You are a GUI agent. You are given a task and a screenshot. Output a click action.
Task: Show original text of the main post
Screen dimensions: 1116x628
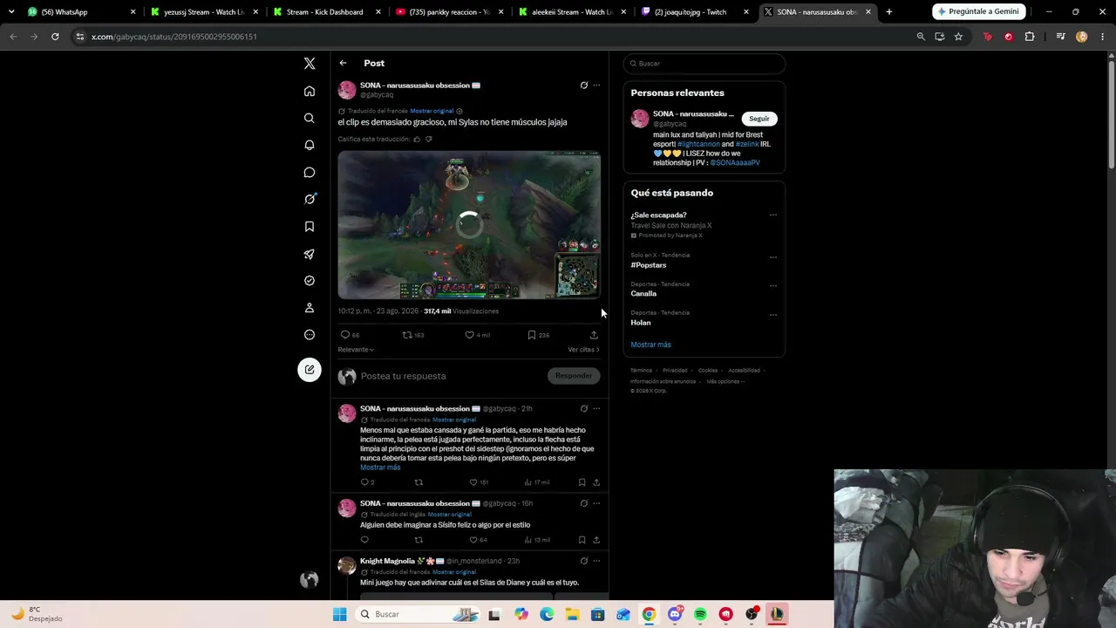click(x=432, y=112)
